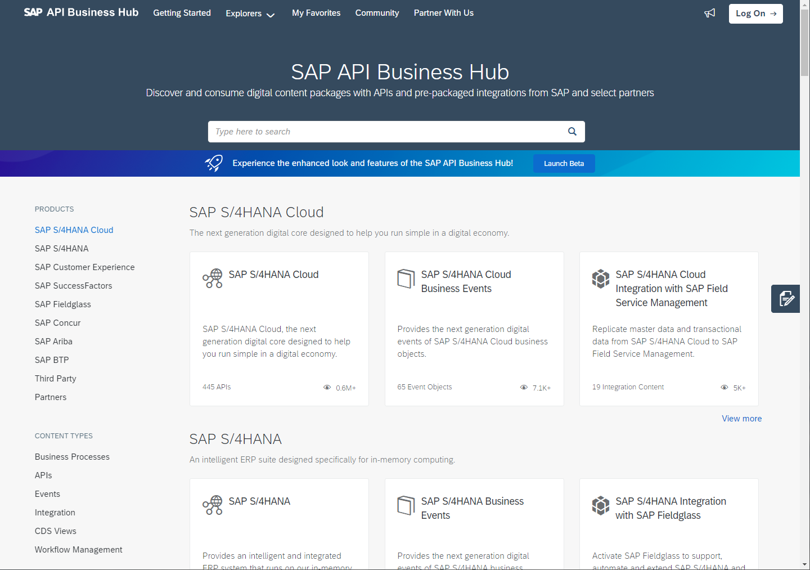Filter by SAP Customer Experience
The width and height of the screenshot is (810, 570).
click(85, 267)
